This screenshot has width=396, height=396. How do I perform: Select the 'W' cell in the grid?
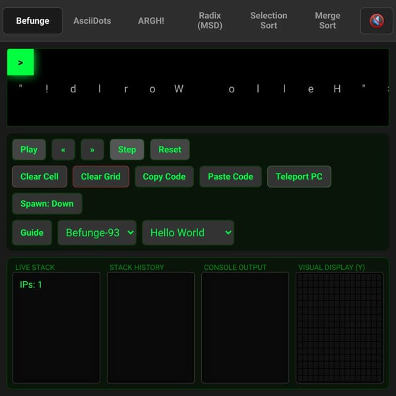179,88
